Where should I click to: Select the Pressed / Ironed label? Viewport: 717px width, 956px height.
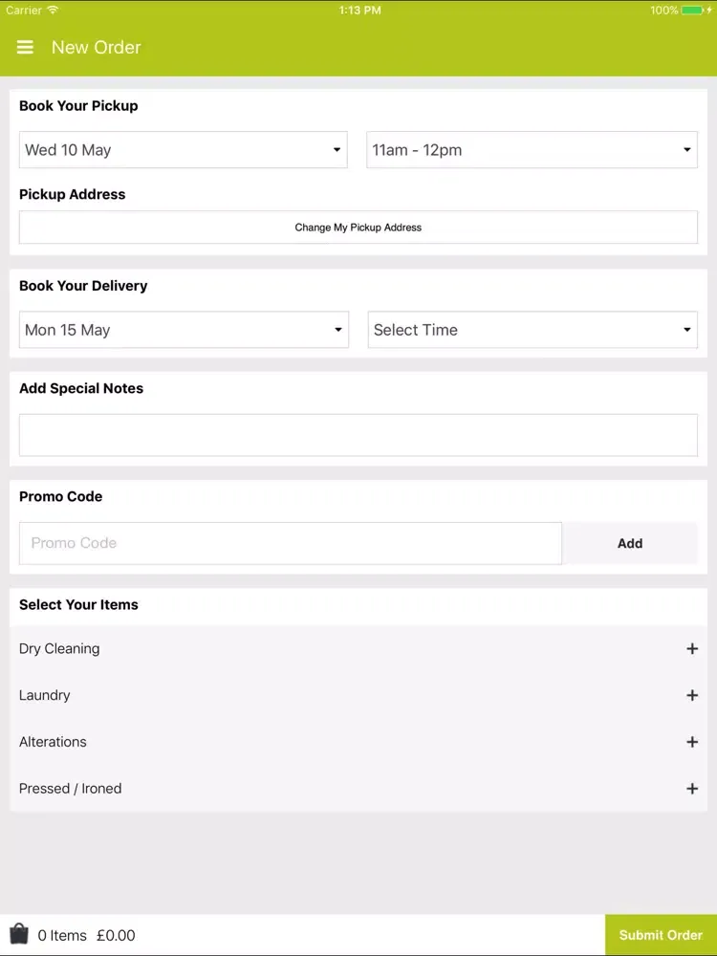[x=70, y=789]
